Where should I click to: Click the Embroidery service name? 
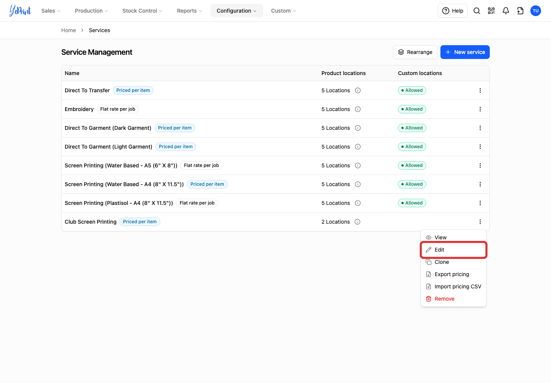[x=79, y=109]
